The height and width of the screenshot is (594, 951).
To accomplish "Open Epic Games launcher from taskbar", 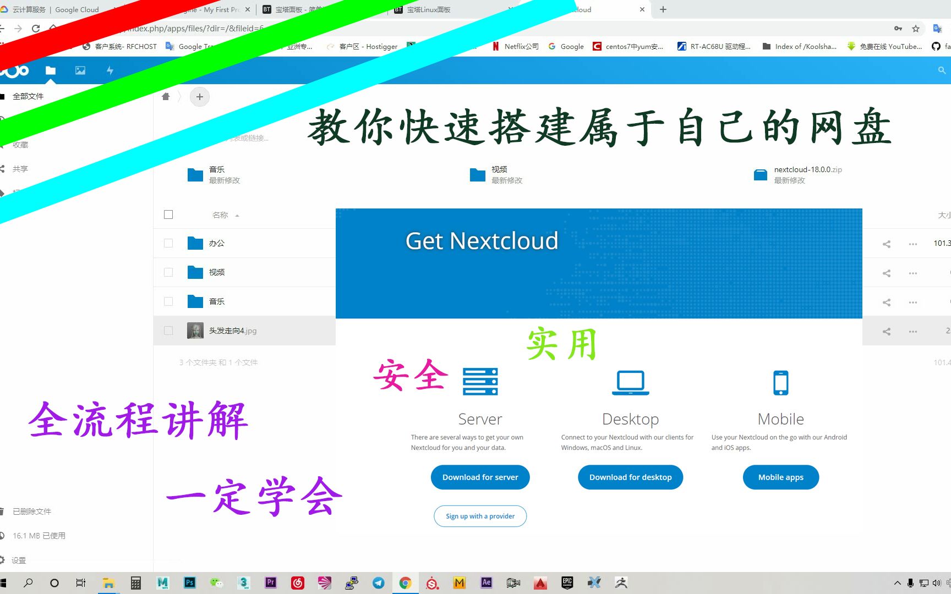I will pyautogui.click(x=567, y=582).
